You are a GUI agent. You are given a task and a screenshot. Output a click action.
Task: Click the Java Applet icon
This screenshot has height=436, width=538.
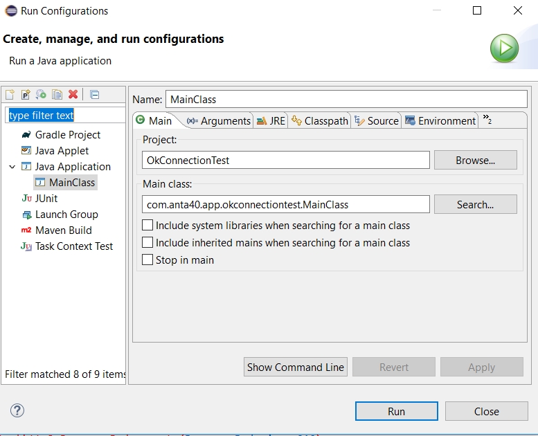tap(26, 150)
